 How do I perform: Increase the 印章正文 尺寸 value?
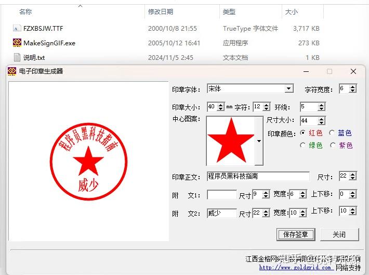[352, 174]
